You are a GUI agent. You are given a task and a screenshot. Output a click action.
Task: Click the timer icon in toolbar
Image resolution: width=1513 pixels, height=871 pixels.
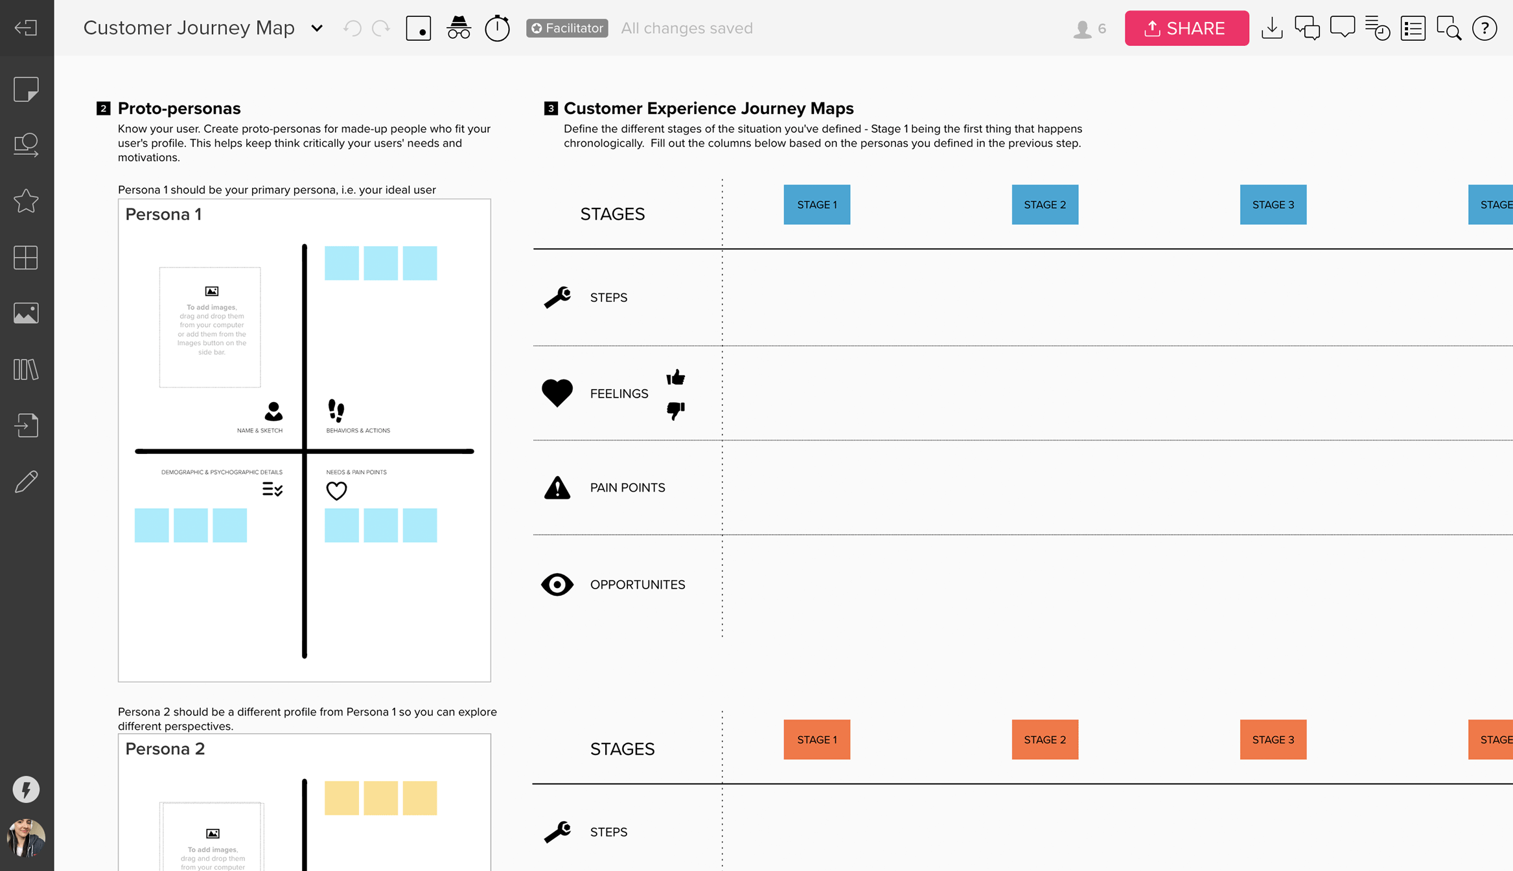497,28
